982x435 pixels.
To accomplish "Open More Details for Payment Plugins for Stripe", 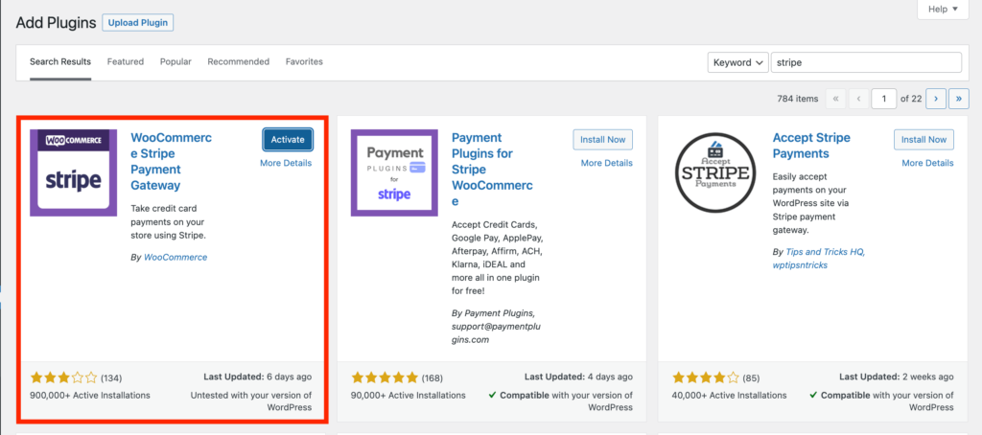I will [x=607, y=163].
